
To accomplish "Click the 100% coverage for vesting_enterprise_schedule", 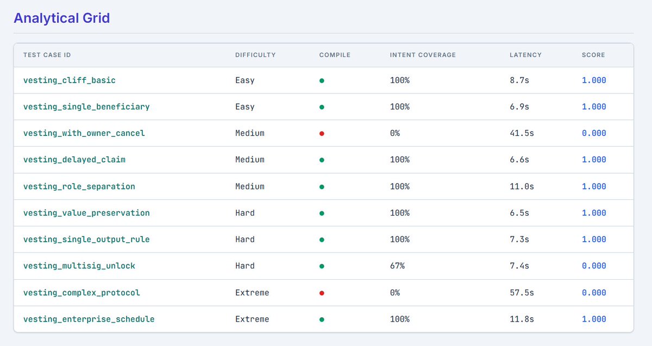I will (400, 319).
